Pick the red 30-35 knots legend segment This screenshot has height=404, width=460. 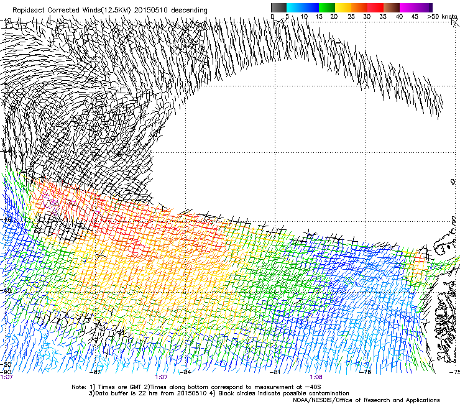[x=375, y=7]
